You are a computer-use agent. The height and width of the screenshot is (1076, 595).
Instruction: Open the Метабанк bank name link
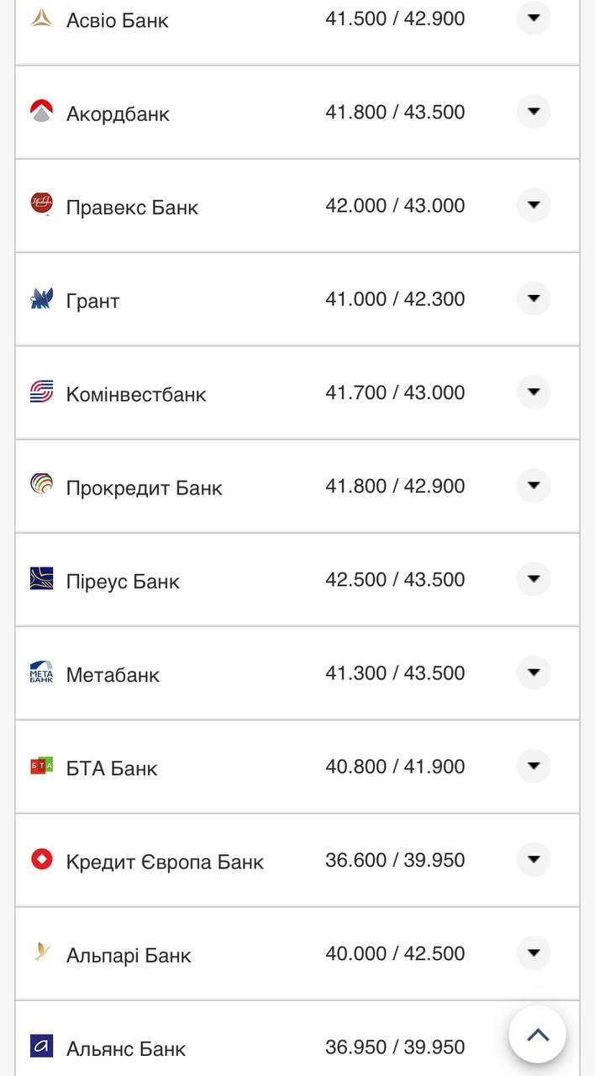click(113, 674)
